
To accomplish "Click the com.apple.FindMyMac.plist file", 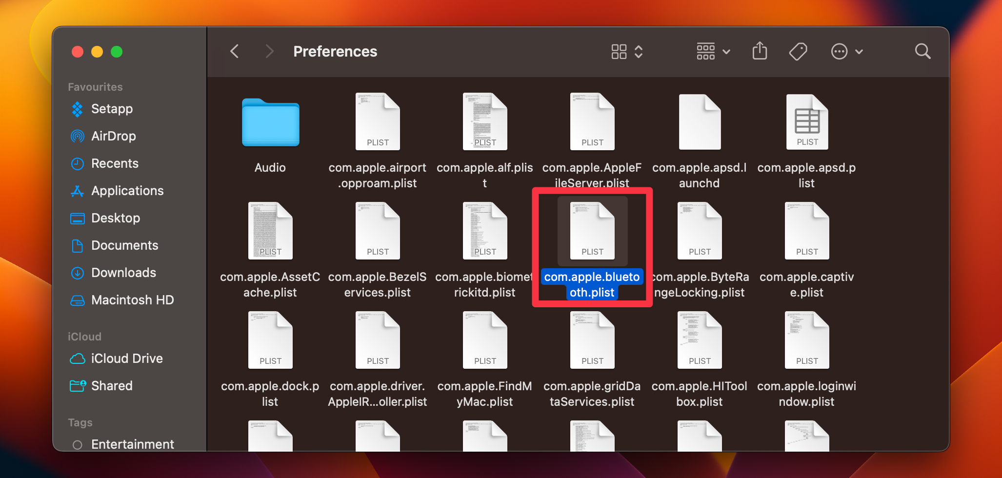I will tap(484, 340).
